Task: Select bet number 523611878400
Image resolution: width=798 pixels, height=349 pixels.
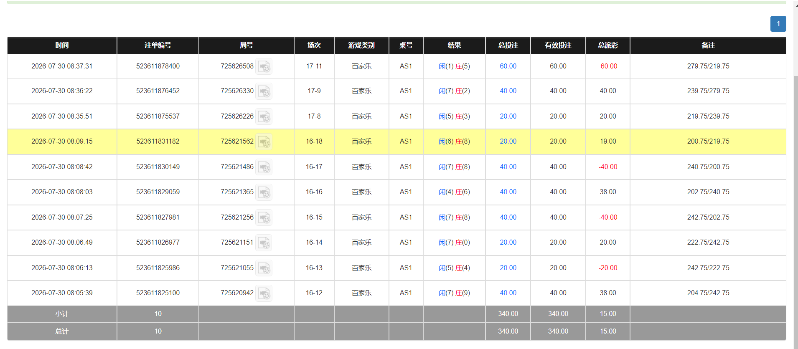Action: click(x=158, y=66)
